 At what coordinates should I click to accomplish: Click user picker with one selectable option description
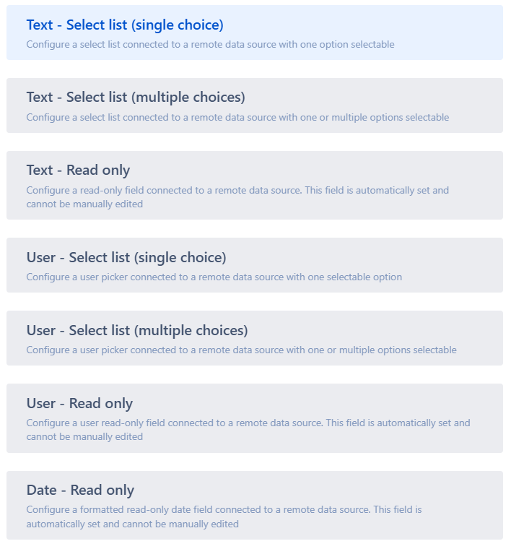point(214,277)
